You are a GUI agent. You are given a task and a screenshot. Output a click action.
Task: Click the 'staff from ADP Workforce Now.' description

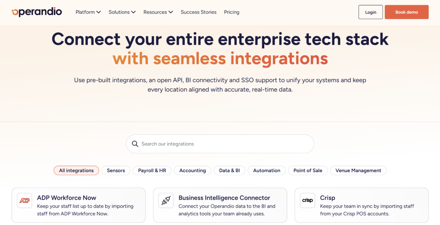[x=73, y=214]
